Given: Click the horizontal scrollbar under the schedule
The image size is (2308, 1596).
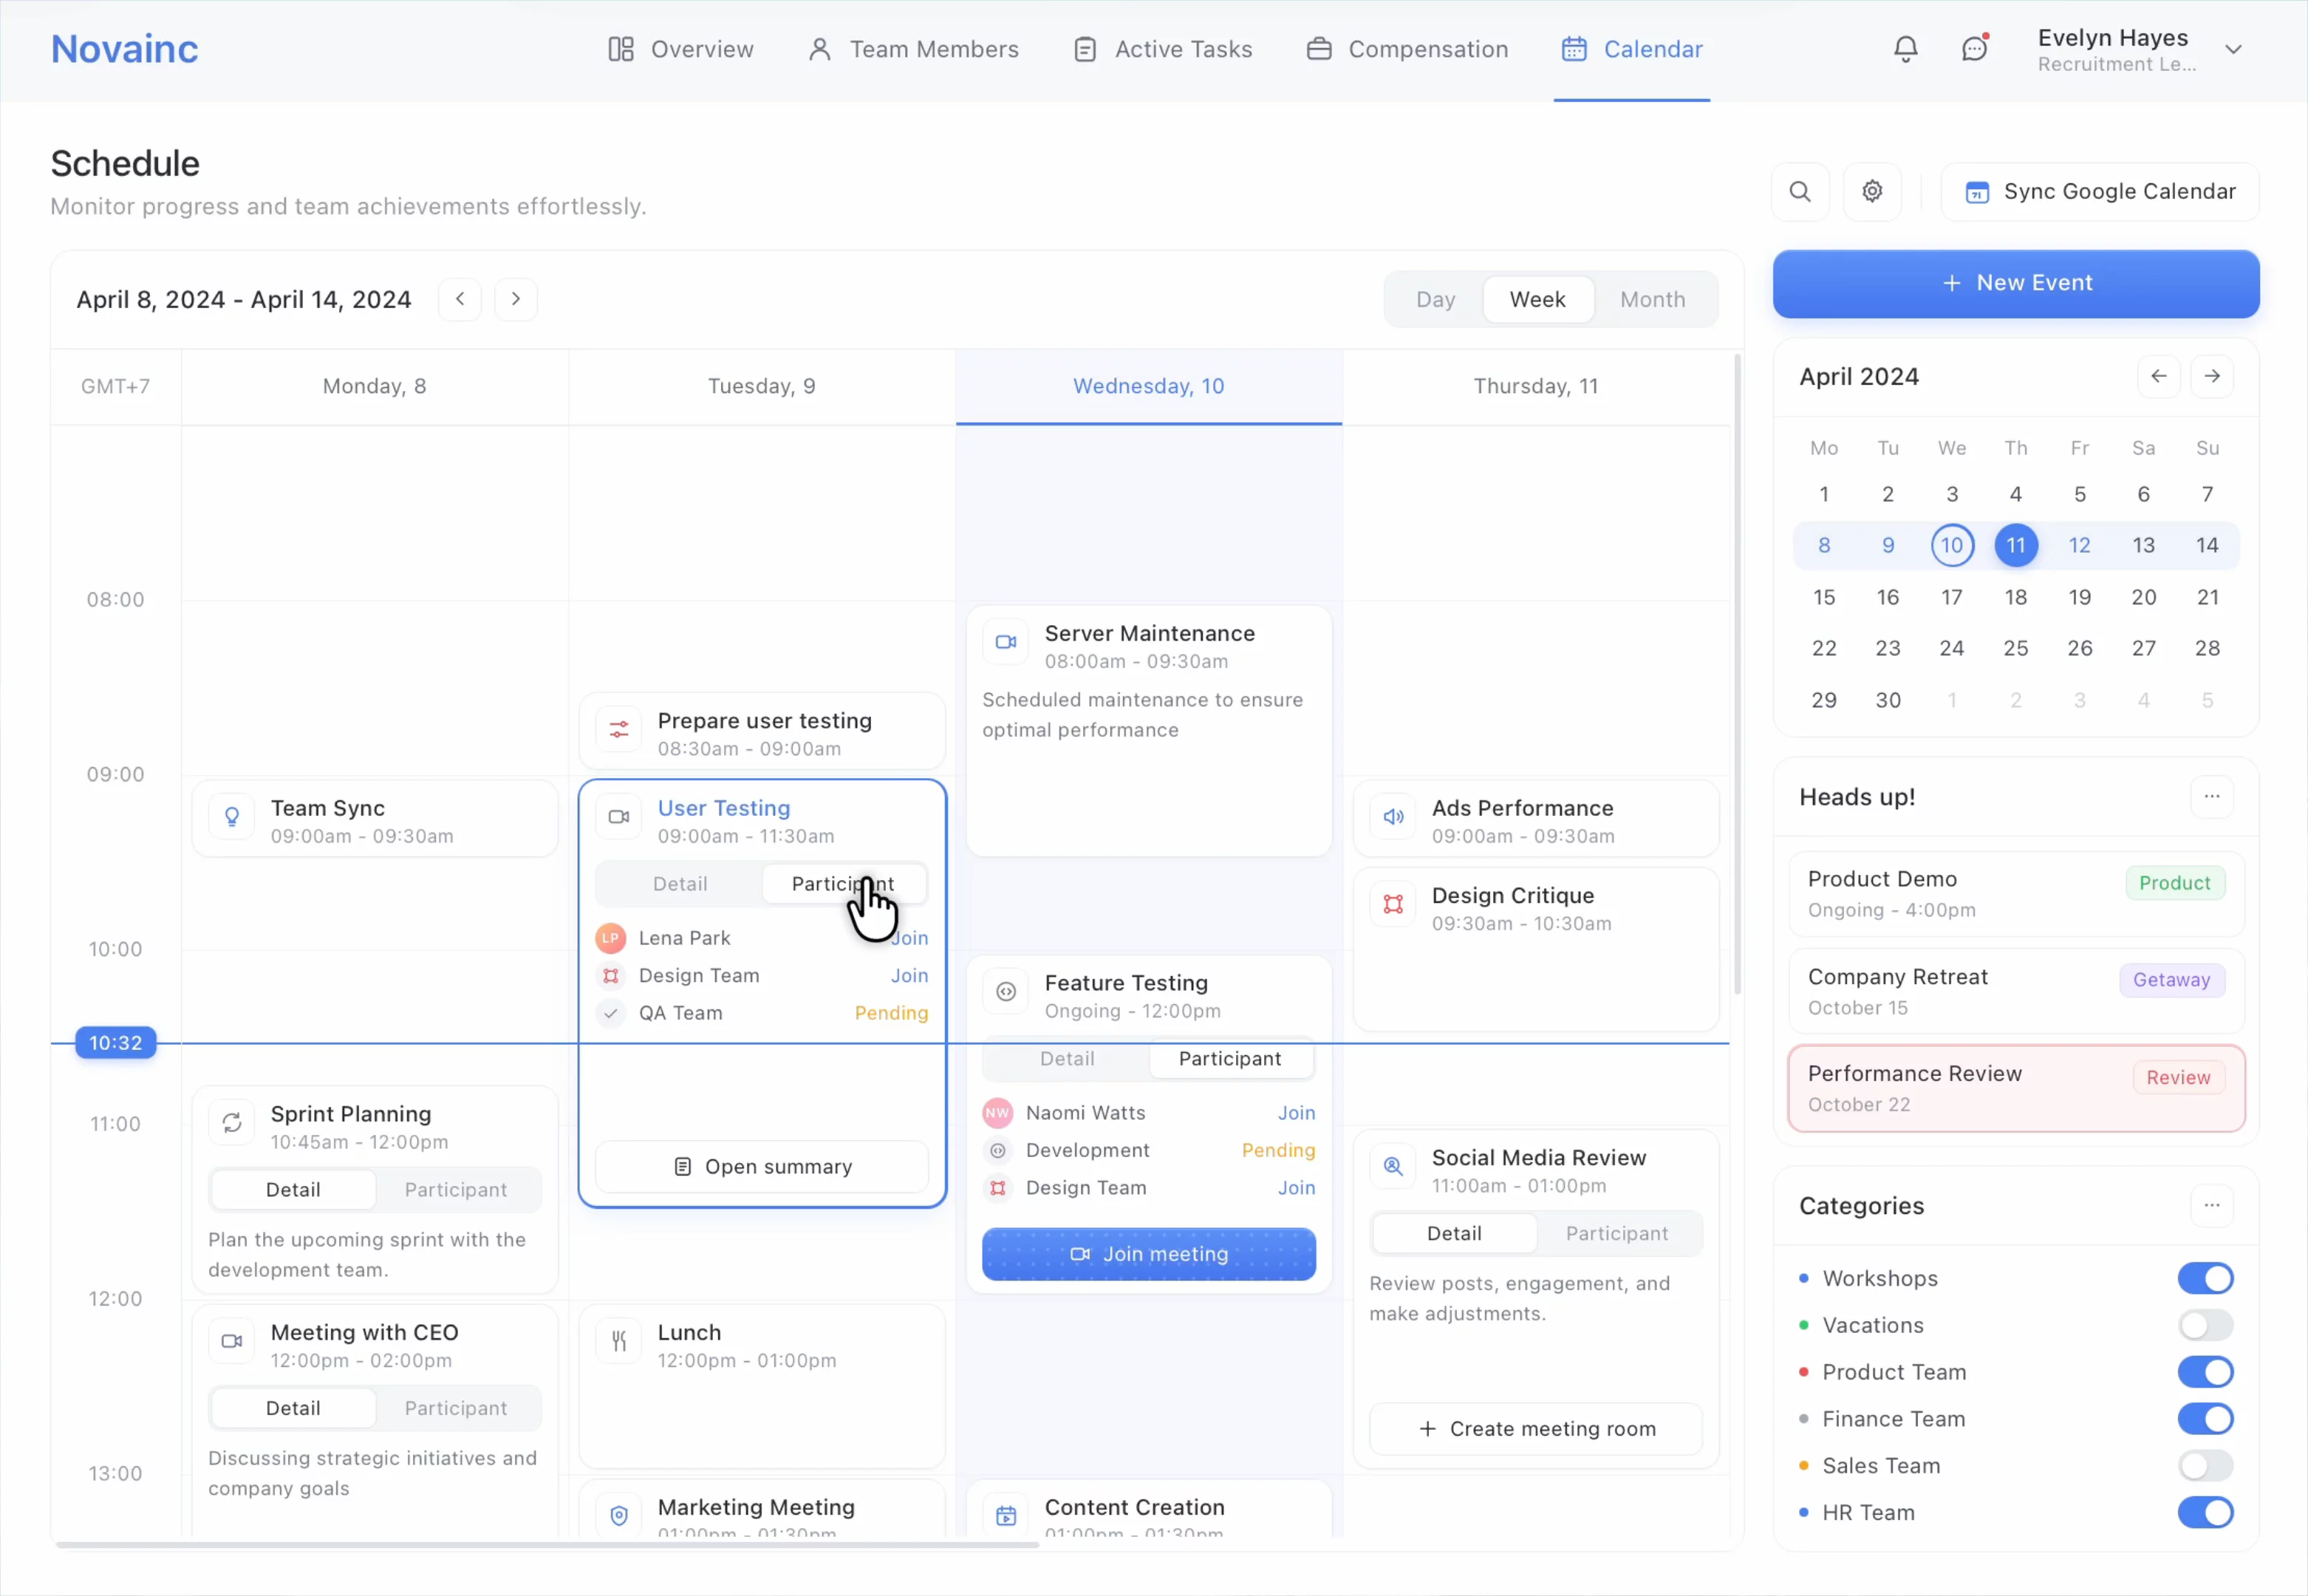Looking at the screenshot, I should pyautogui.click(x=547, y=1545).
